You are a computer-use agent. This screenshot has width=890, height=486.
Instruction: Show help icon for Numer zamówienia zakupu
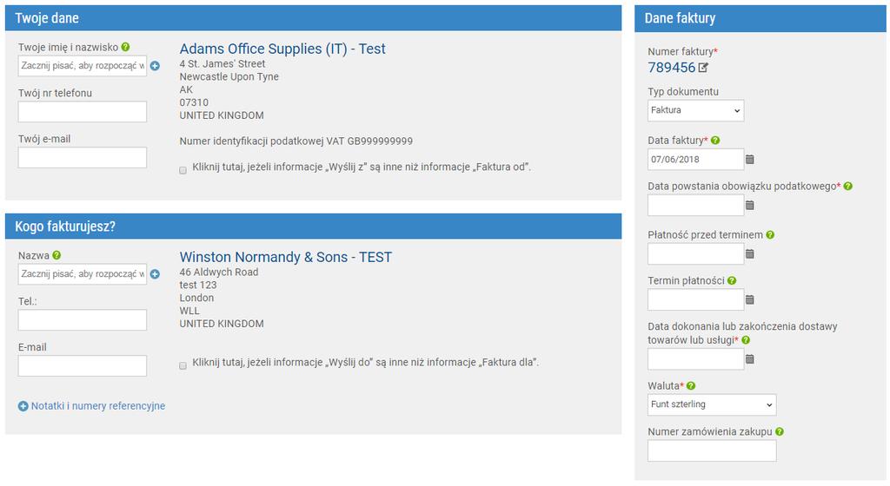click(x=780, y=431)
